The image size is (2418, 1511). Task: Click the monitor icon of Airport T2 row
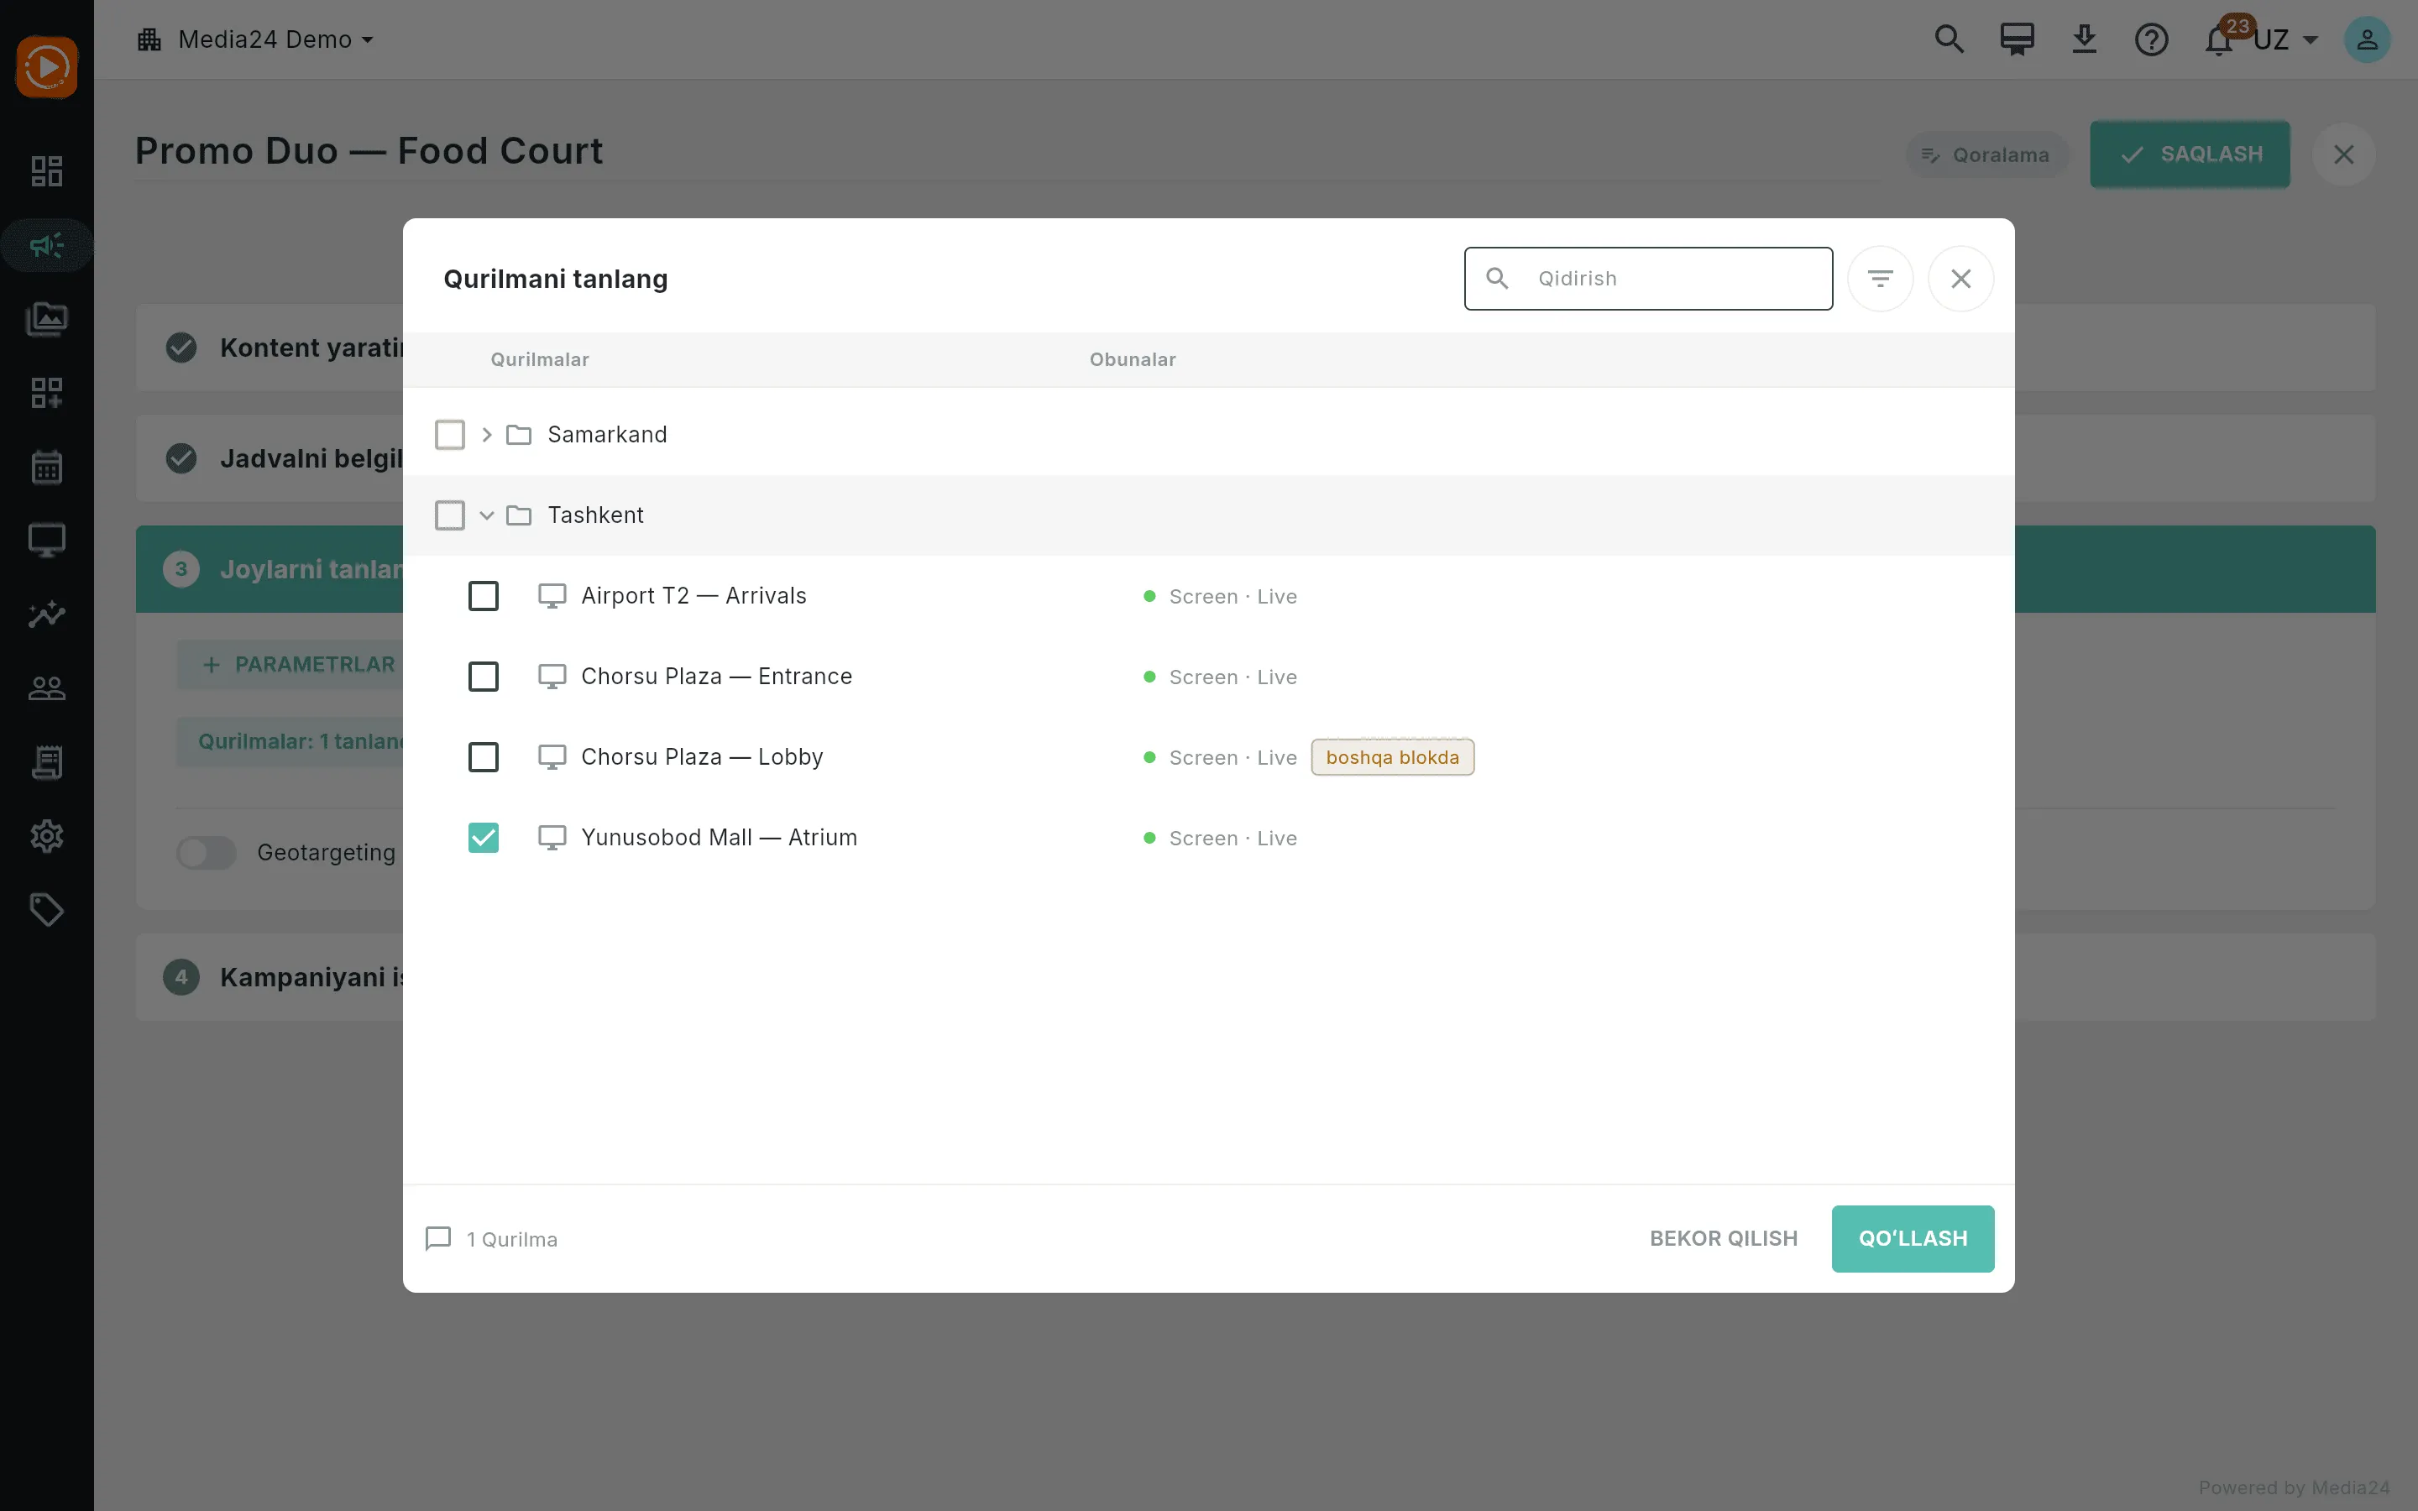(x=552, y=597)
